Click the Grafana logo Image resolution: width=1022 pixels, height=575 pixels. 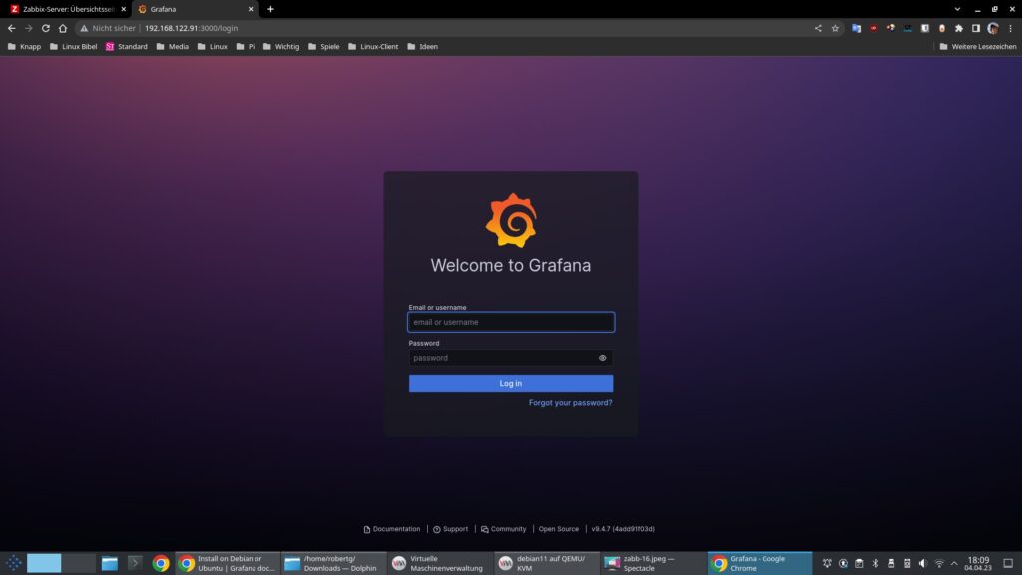511,220
